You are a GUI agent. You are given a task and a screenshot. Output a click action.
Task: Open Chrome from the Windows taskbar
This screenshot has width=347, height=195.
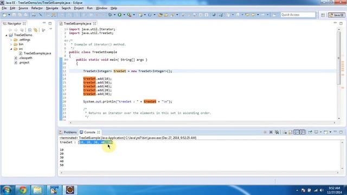[22, 190]
